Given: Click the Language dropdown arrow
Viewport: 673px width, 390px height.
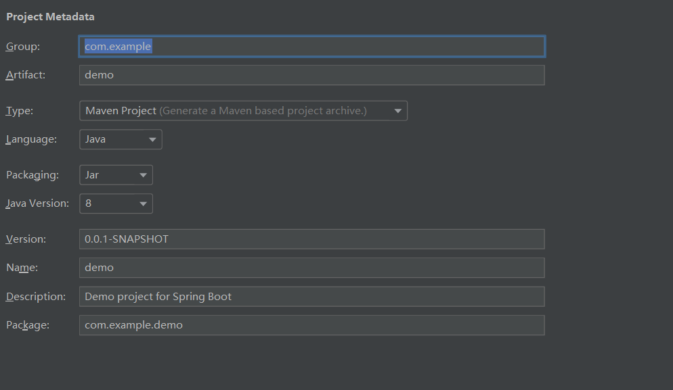Looking at the screenshot, I should click(x=152, y=140).
